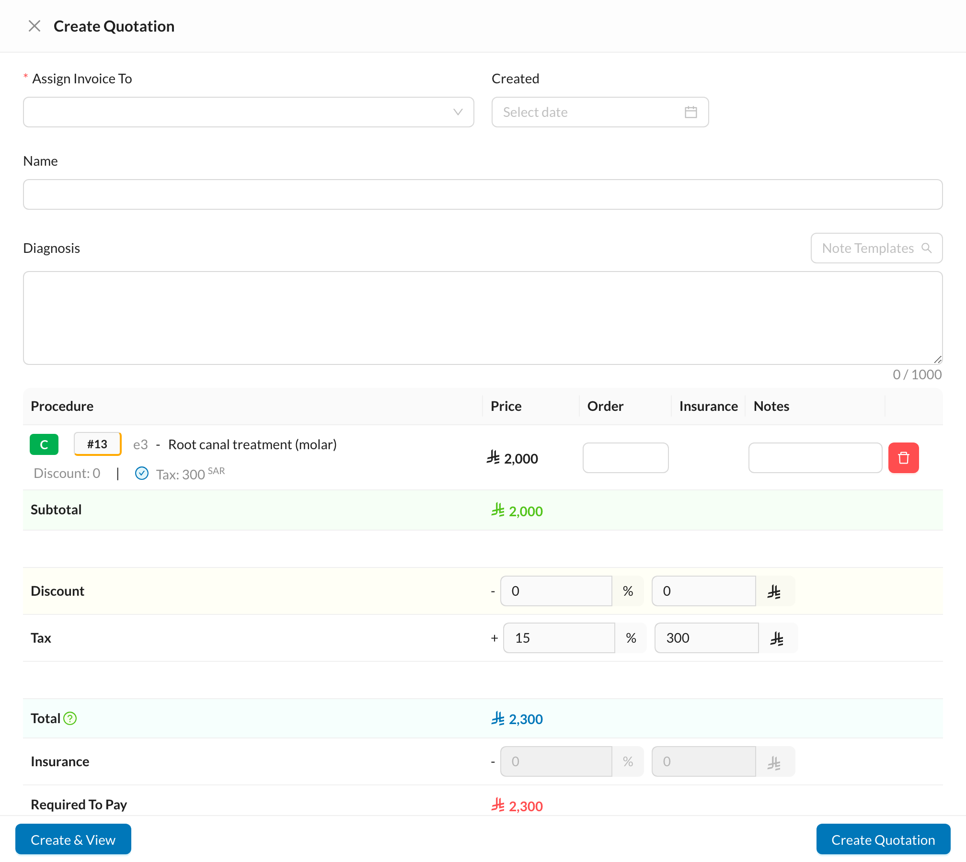Click the riyal symbol beside Tax amount
966x862 pixels.
778,639
